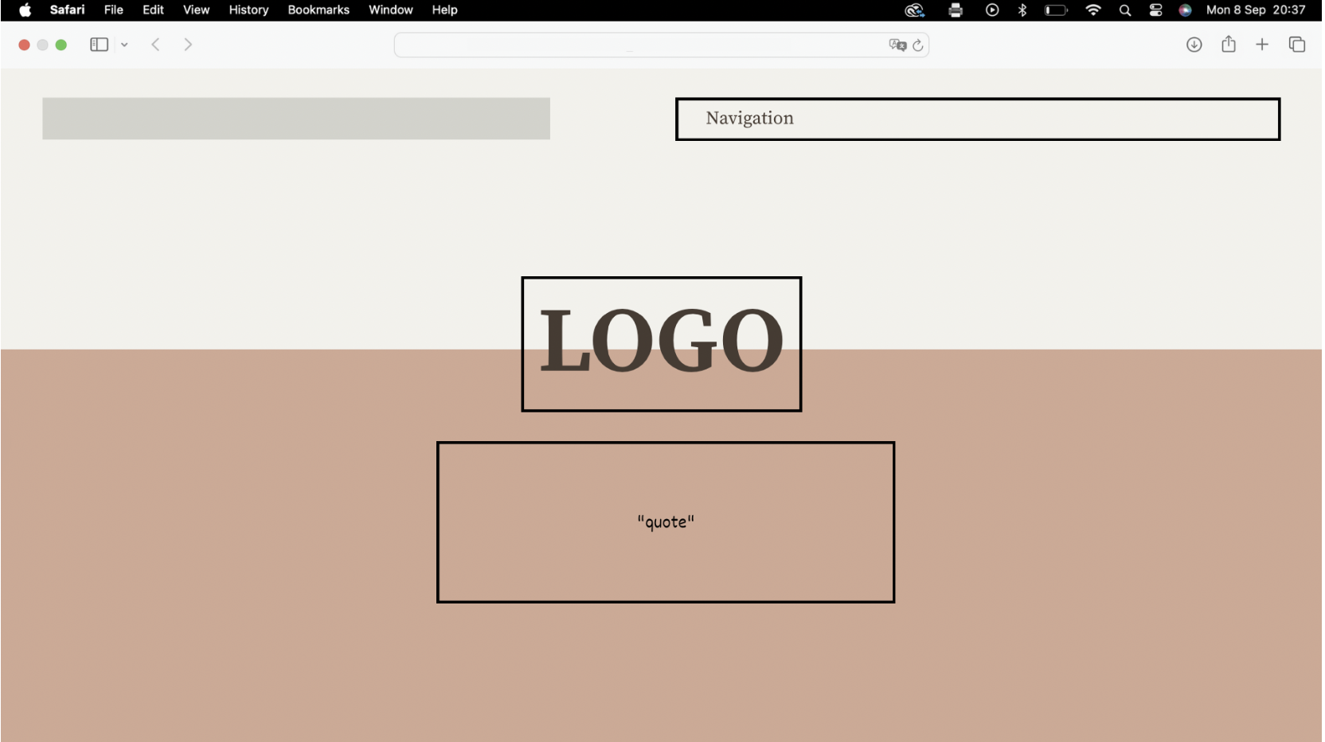Open the Bookmarks menu
This screenshot has width=1325, height=742.
319,10
